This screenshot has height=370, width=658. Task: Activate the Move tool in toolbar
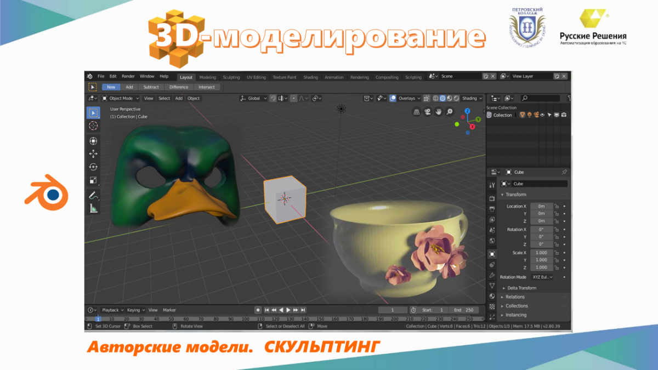pos(93,154)
